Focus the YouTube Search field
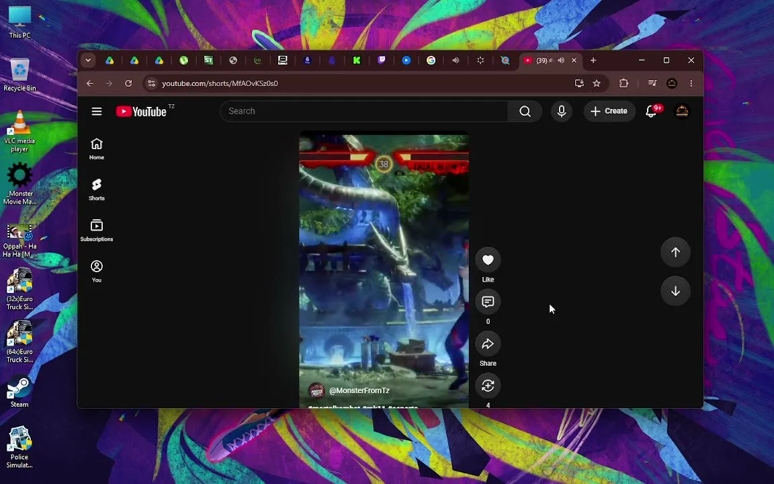 (x=364, y=111)
